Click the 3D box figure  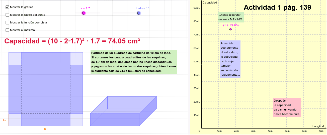pyautogui.click(x=123, y=111)
